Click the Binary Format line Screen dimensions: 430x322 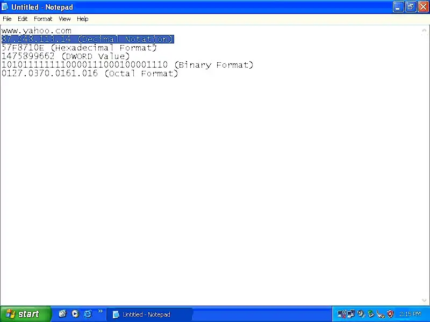coord(127,65)
